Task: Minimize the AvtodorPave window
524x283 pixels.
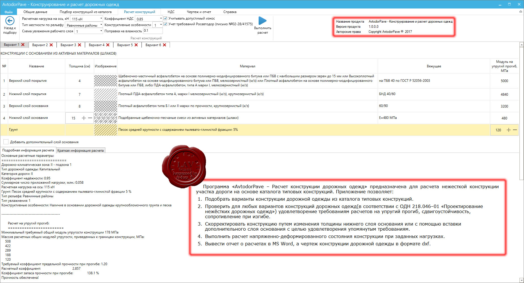Action: point(500,4)
